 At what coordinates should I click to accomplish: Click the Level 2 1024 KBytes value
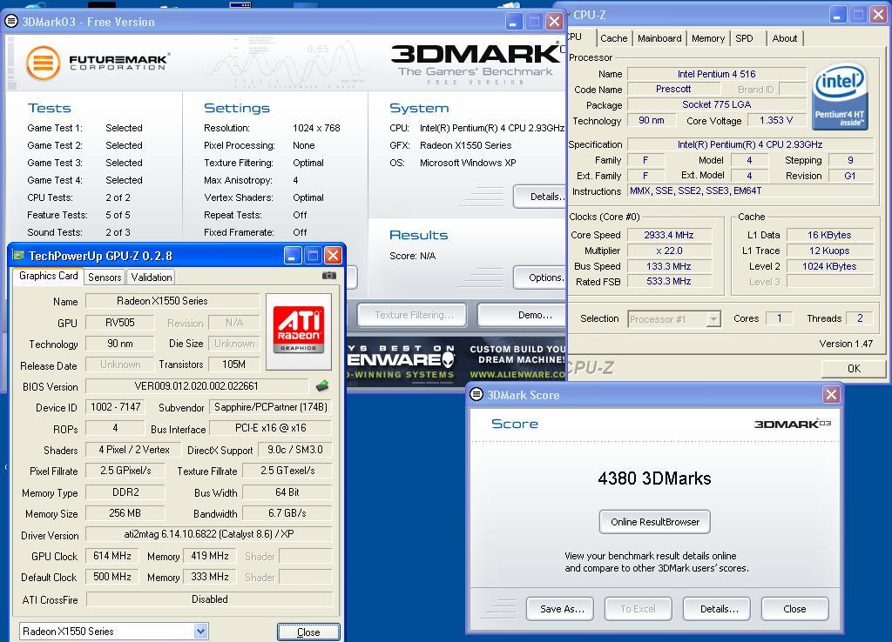(829, 266)
